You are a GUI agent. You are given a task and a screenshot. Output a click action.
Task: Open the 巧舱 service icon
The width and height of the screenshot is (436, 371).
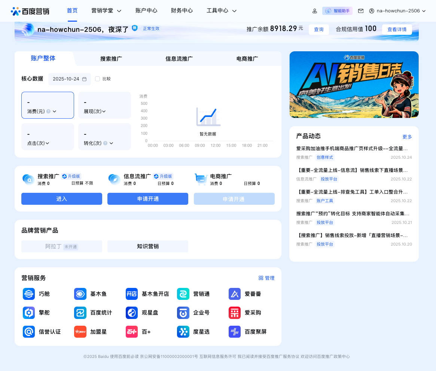click(x=29, y=294)
